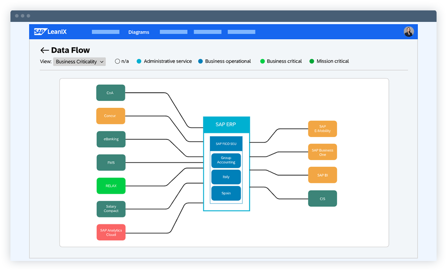Toggle the Business critical legend indicator
The width and height of the screenshot is (447, 271).
262,61
